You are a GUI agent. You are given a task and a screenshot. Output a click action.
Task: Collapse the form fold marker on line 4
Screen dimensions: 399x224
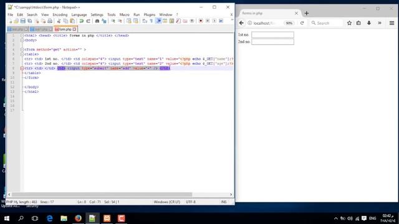point(22,50)
